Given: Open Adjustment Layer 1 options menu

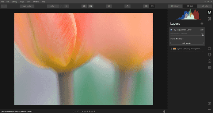Looking at the screenshot, I should click(202, 30).
